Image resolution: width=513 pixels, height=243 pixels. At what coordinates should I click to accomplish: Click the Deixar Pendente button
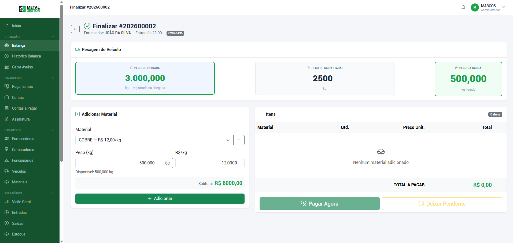442,204
